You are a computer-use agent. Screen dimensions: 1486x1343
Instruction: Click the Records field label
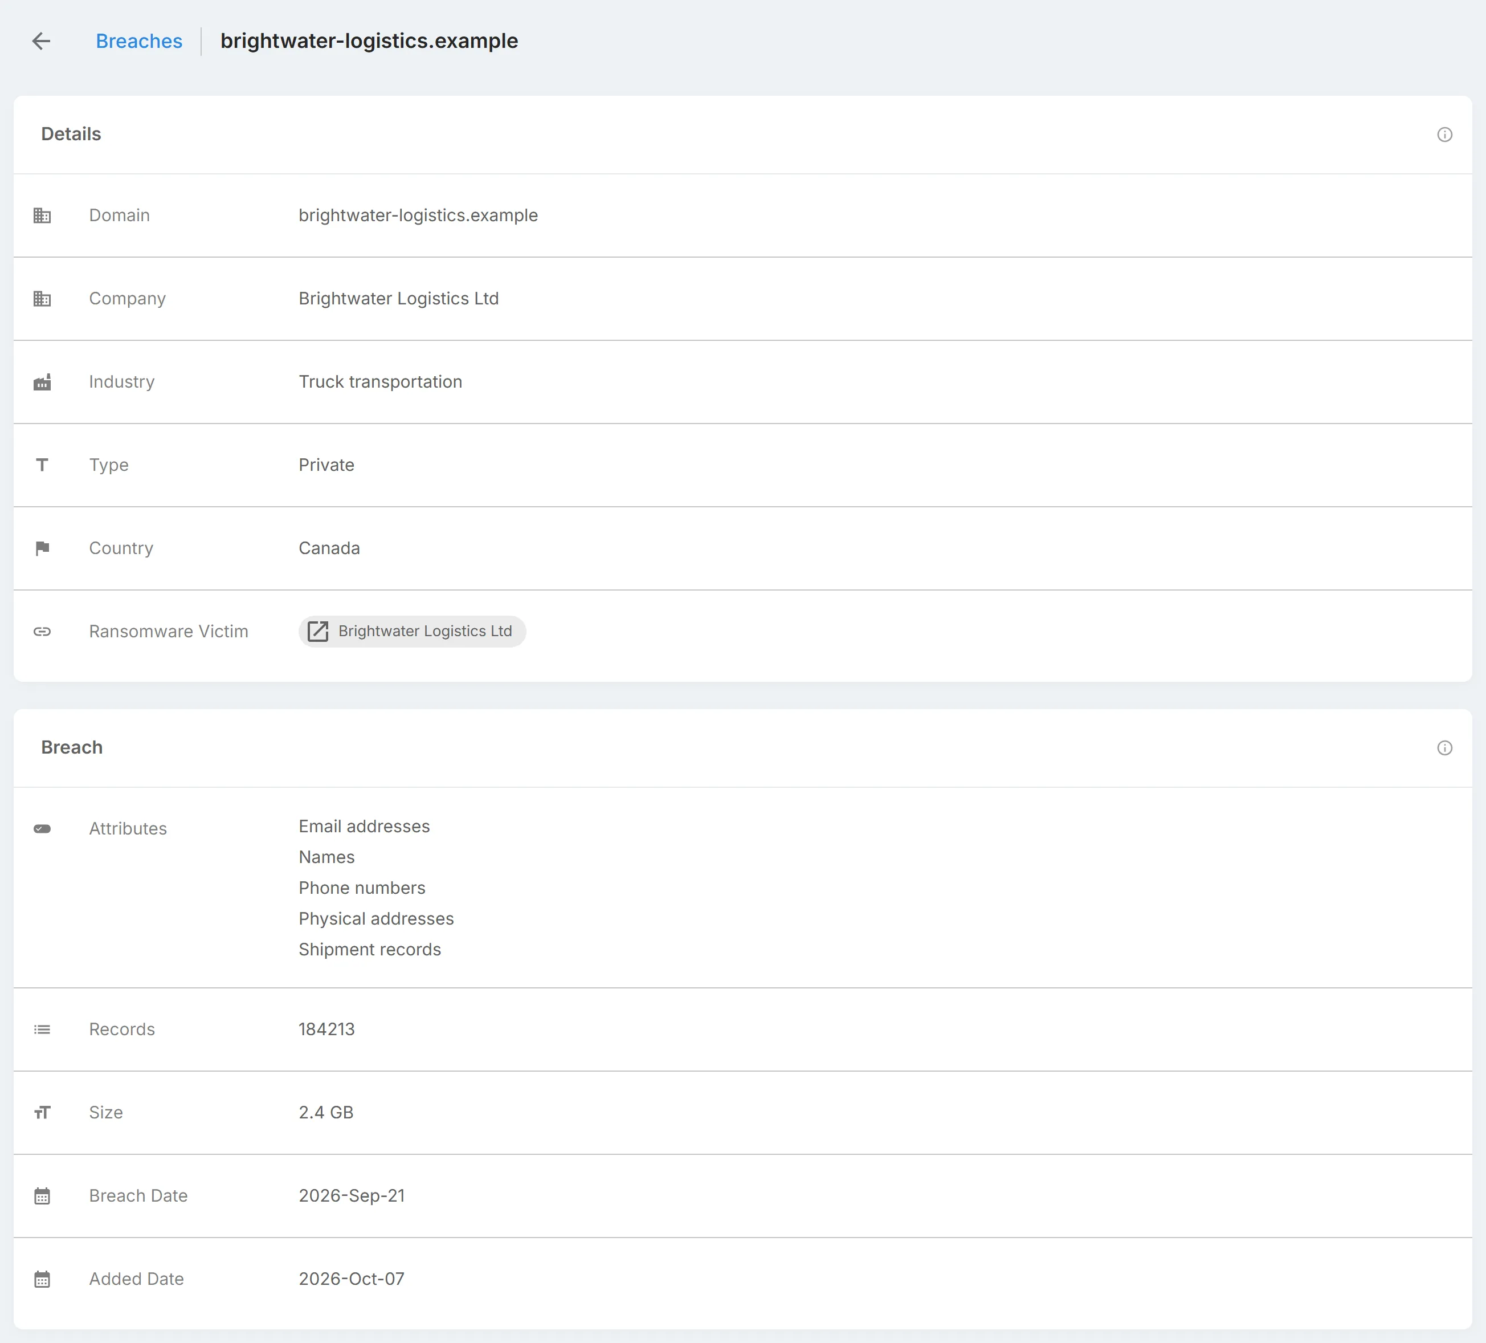(x=121, y=1029)
